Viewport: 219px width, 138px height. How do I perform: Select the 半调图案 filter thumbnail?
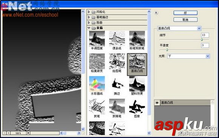point(97,39)
